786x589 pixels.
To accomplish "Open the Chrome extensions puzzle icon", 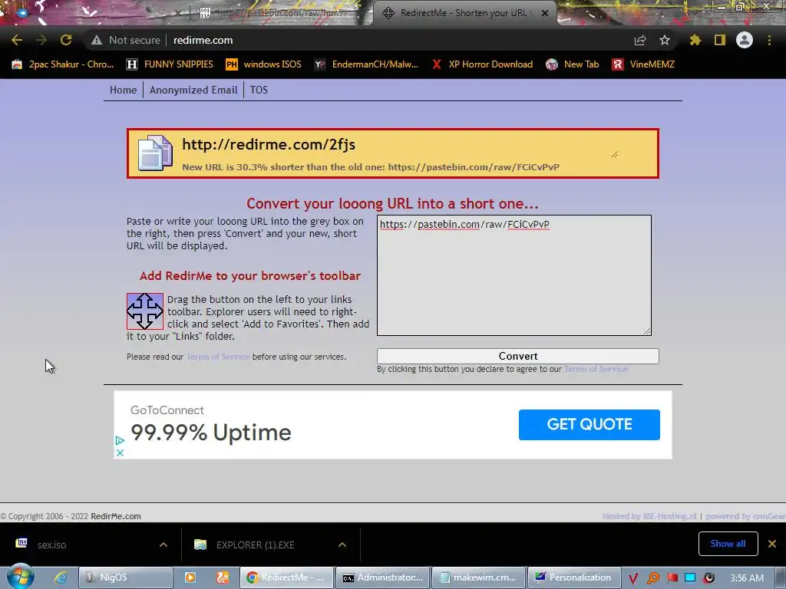I will tap(695, 40).
